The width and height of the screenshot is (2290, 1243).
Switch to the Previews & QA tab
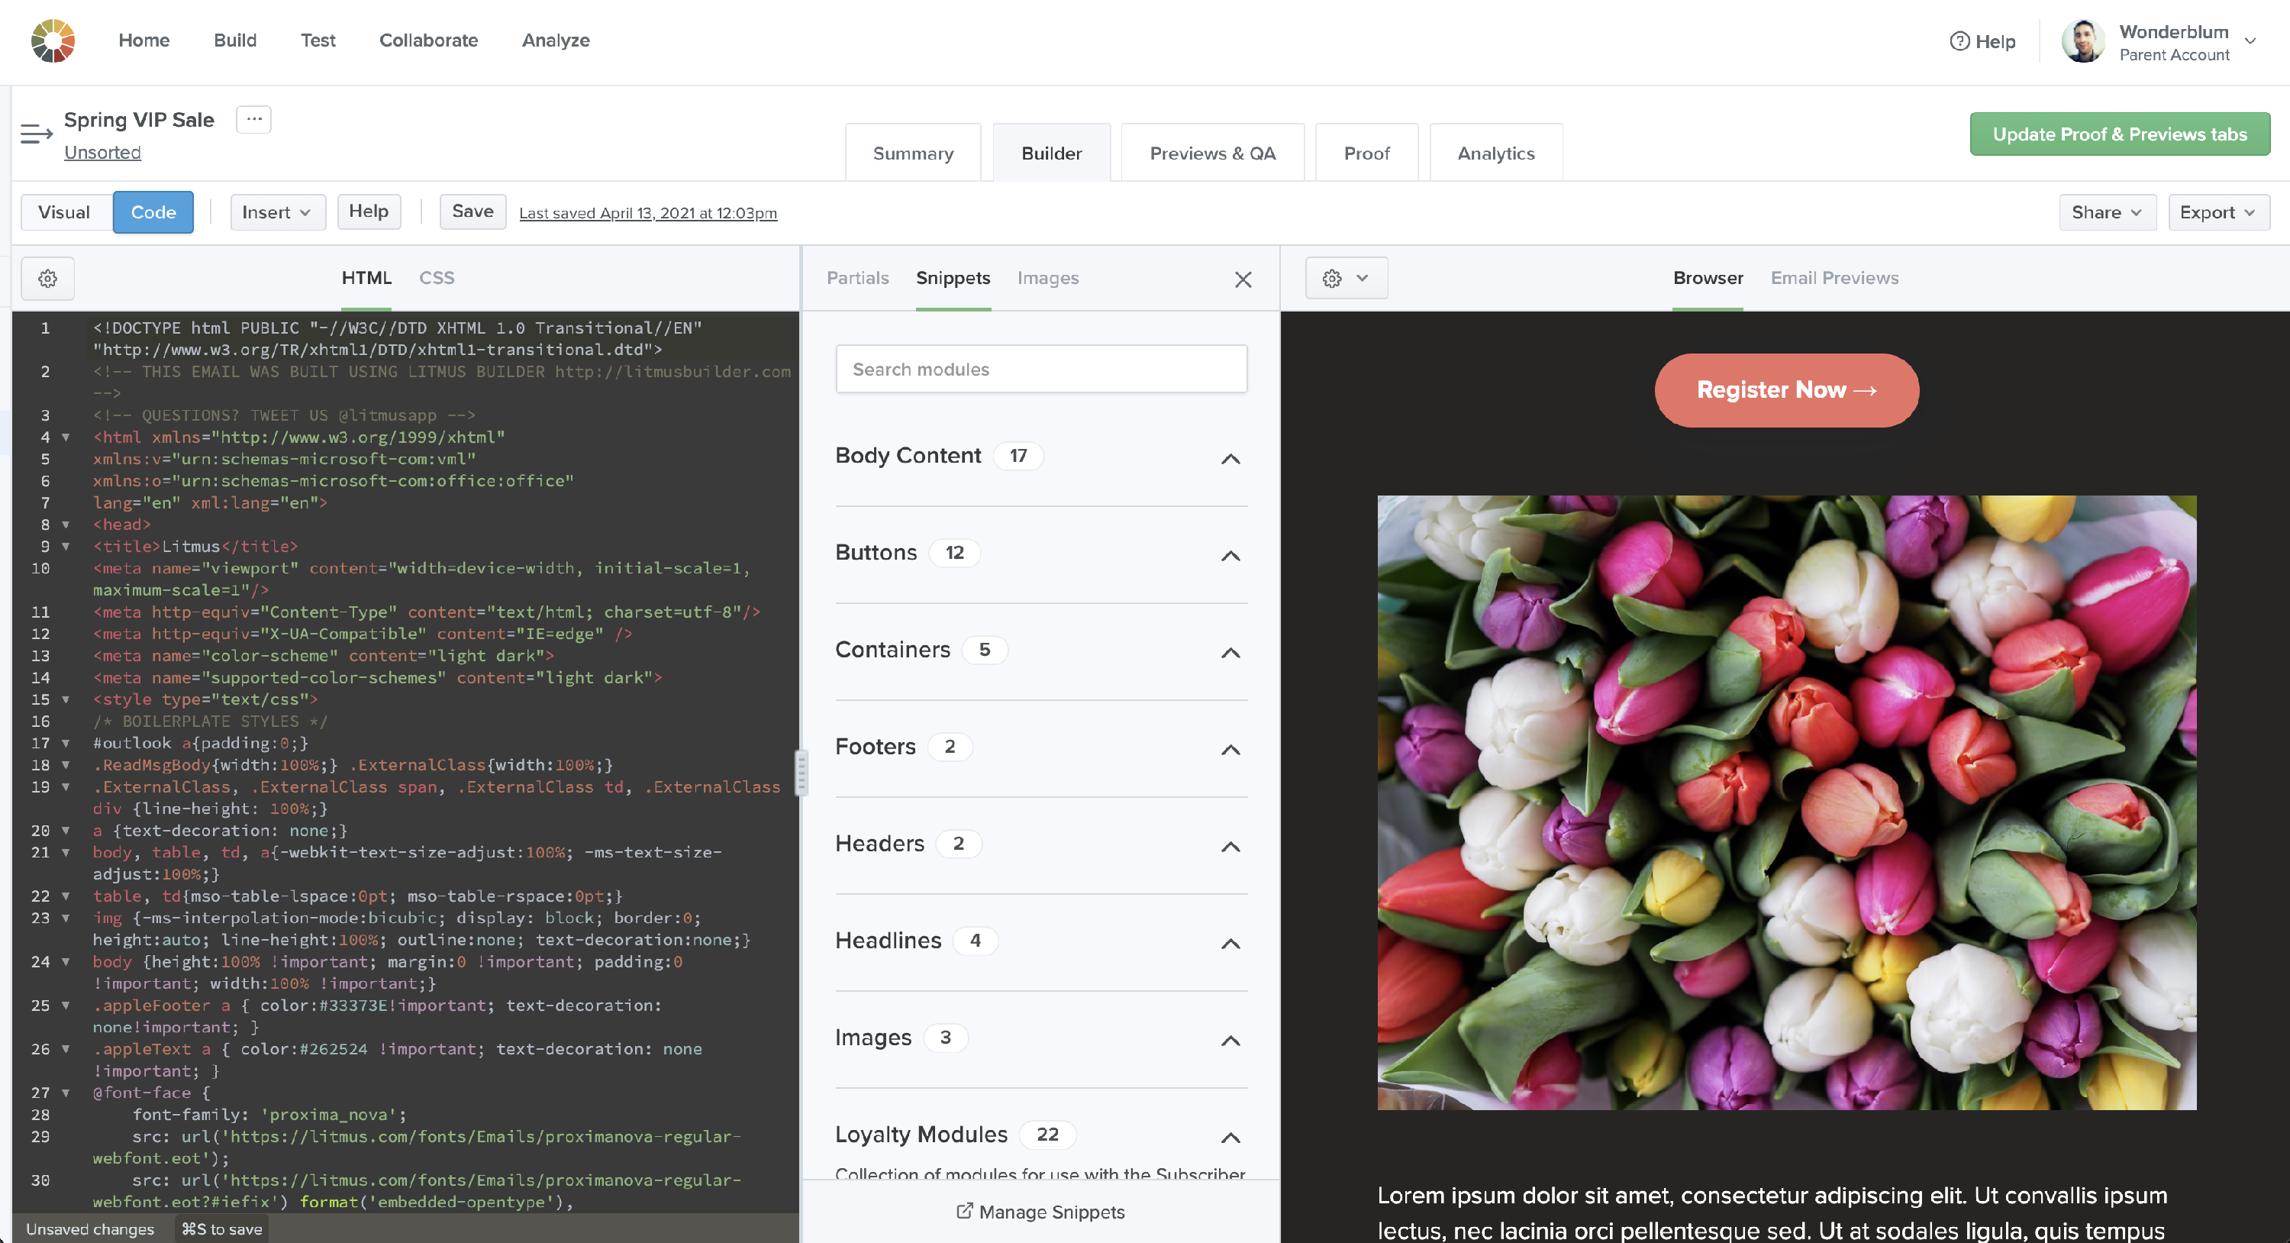tap(1211, 153)
